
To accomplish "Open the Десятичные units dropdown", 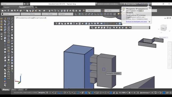I will pos(145,93).
